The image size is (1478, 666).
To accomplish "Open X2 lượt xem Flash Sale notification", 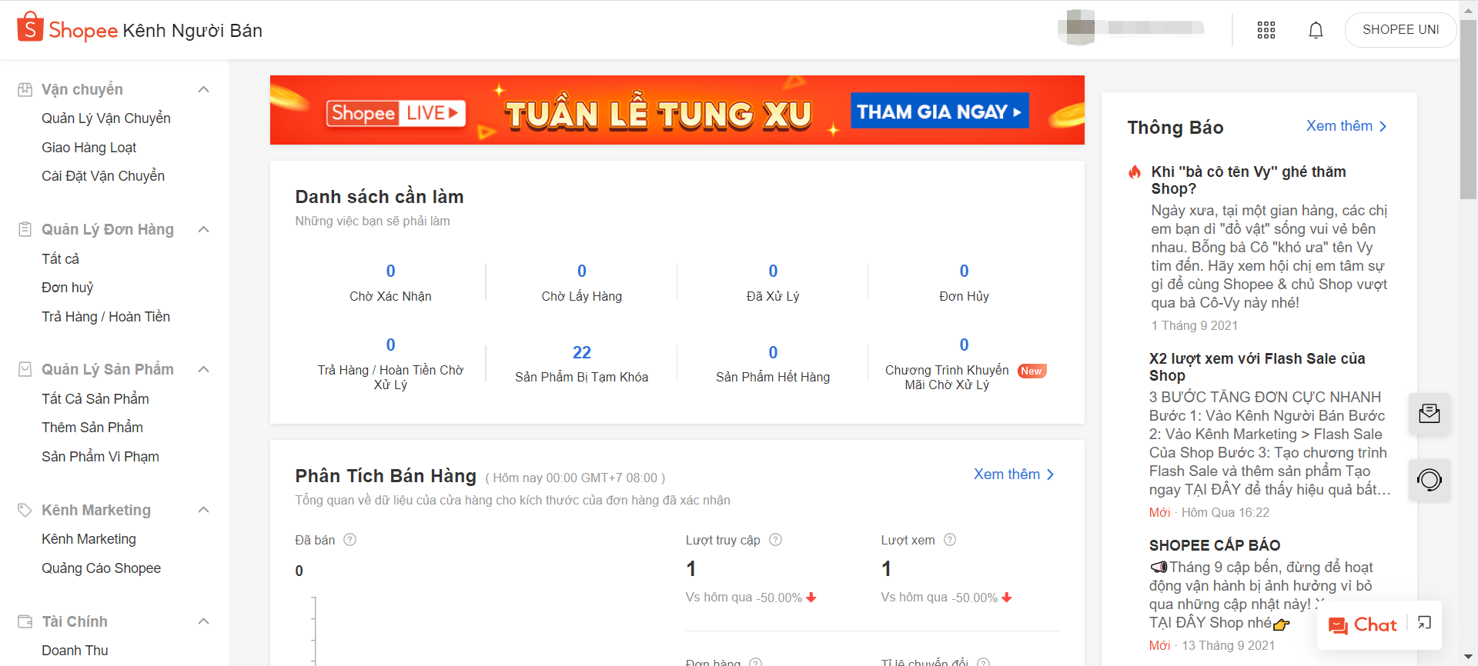I will pyautogui.click(x=1270, y=435).
